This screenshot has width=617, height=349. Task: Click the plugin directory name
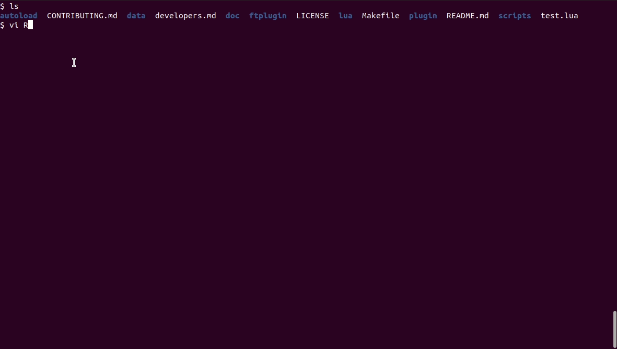coord(423,16)
